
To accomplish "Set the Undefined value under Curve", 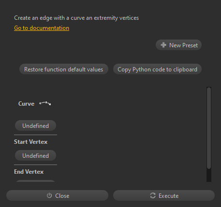I will (x=35, y=125).
